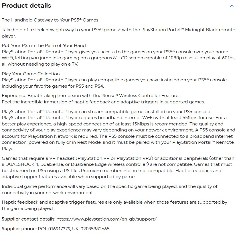Click the 'Put Your PS5 in the Palm' heading

tap(44, 46)
